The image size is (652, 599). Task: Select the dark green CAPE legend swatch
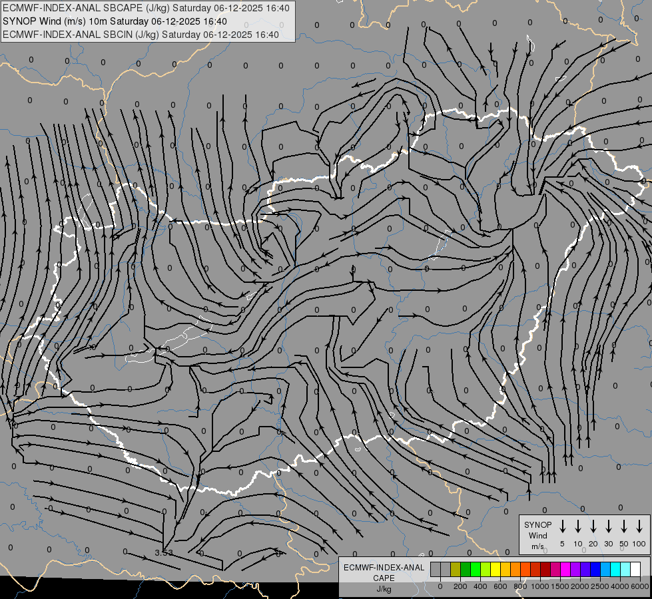pos(466,569)
